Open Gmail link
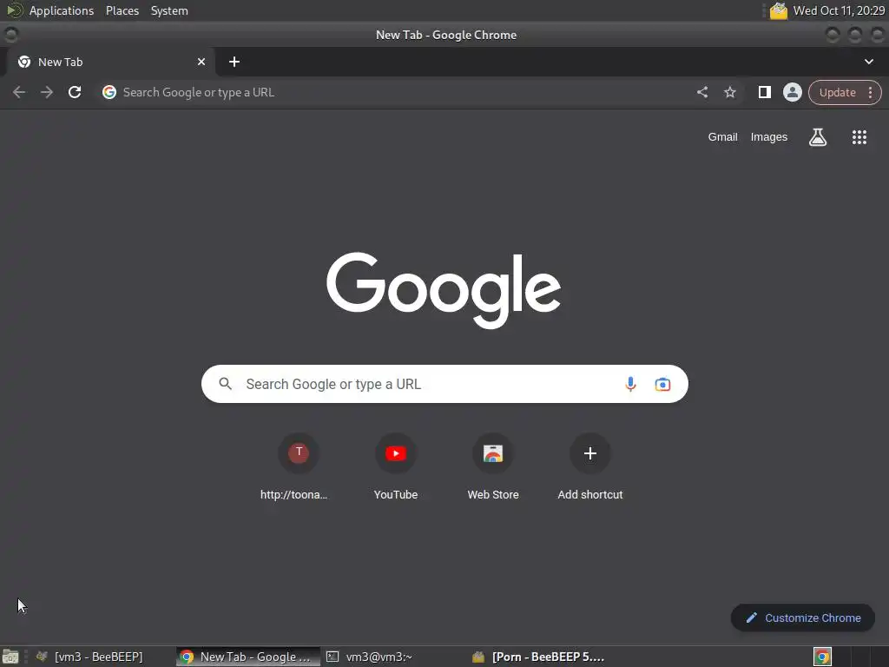Screen dimensions: 889x667 (x=722, y=137)
